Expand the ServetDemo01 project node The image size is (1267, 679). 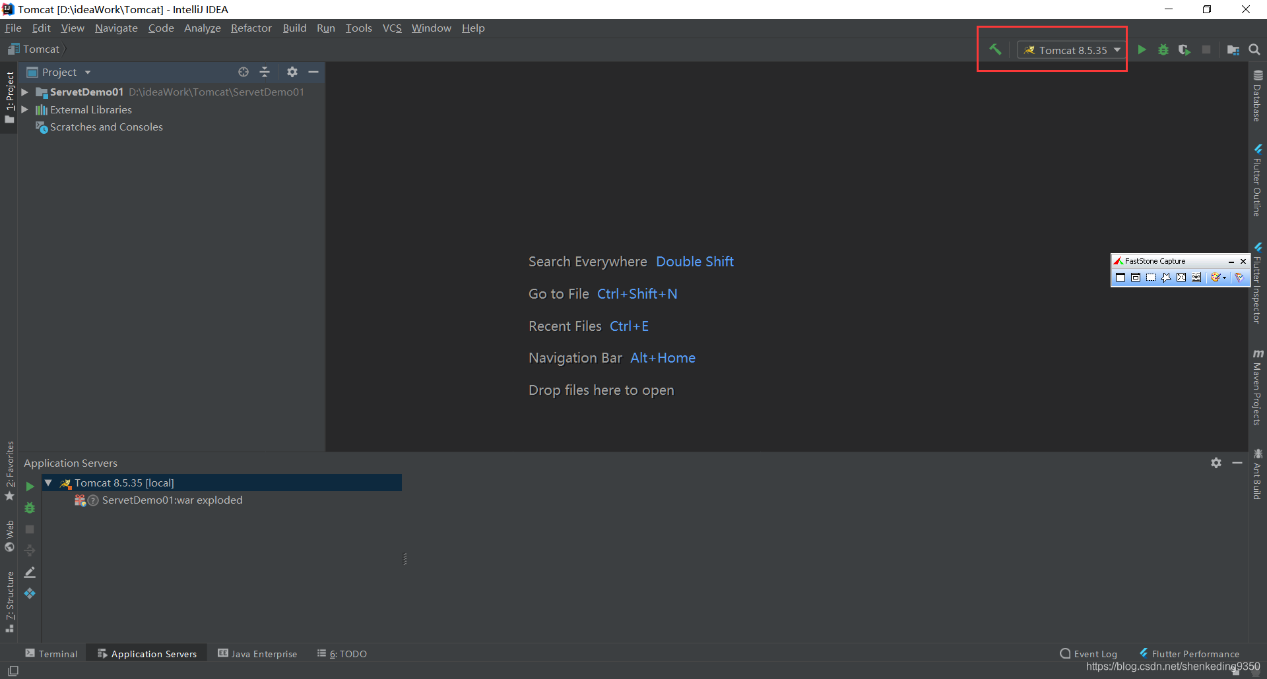(24, 92)
